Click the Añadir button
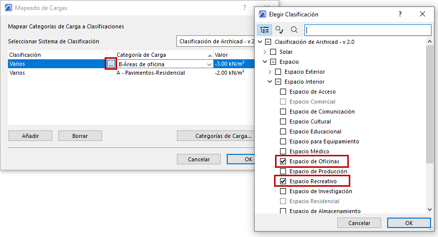Image resolution: width=438 pixels, height=237 pixels. click(x=30, y=135)
